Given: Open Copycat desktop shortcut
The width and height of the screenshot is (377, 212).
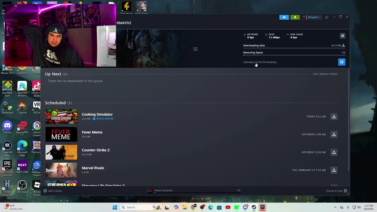Looking at the screenshot, I should (x=22, y=107).
